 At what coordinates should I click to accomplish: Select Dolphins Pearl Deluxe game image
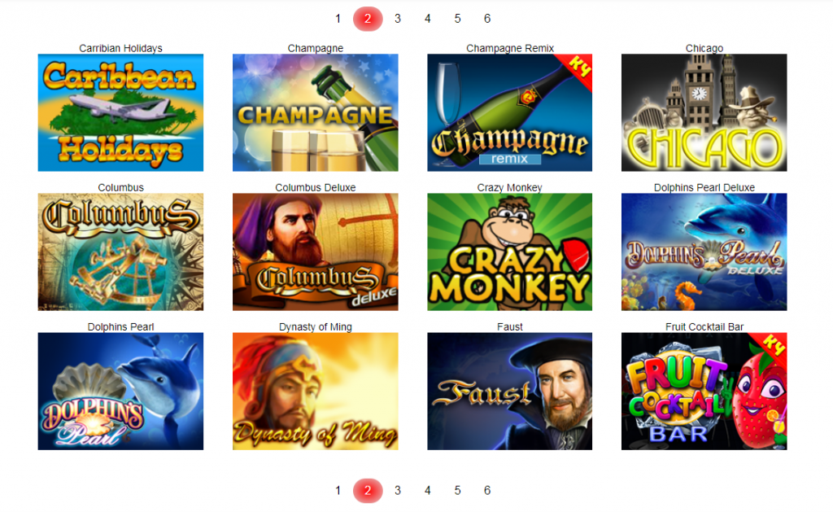click(704, 252)
